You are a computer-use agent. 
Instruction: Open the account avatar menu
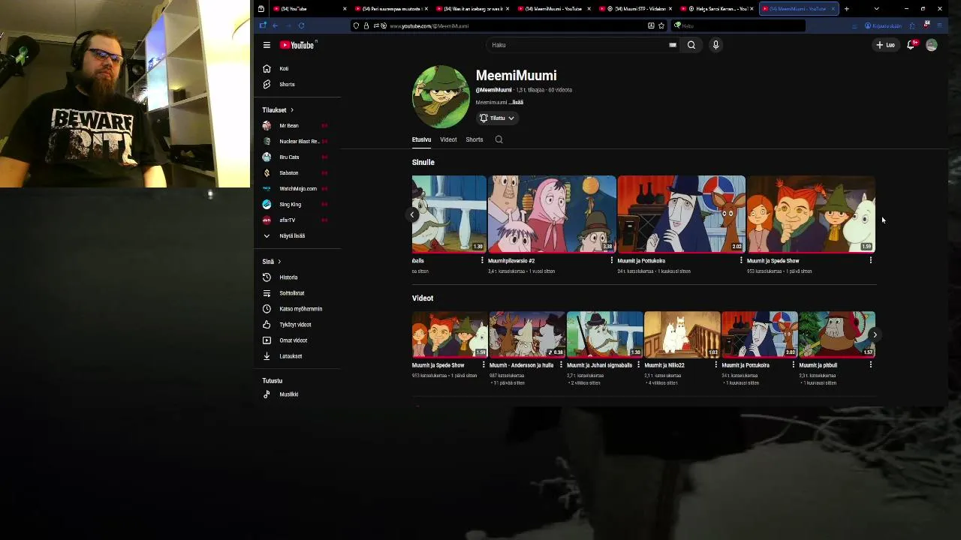[x=932, y=45]
